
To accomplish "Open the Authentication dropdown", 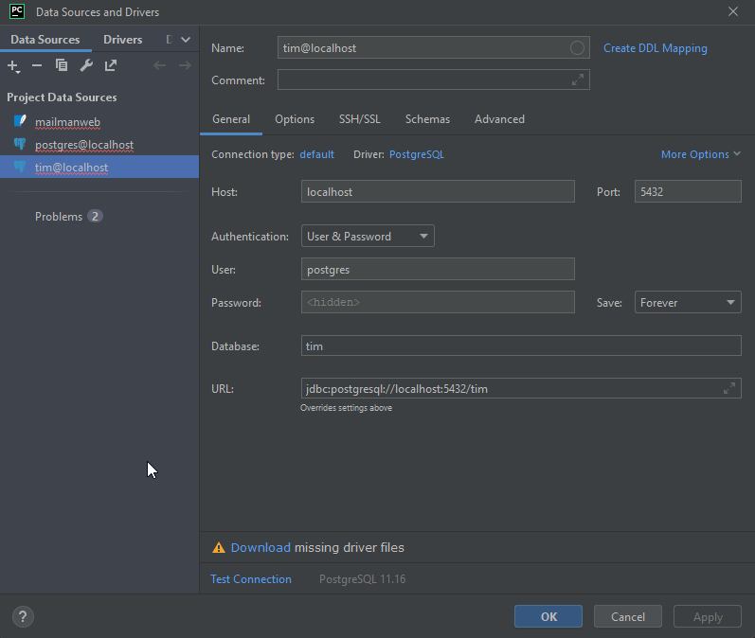I will tap(368, 237).
